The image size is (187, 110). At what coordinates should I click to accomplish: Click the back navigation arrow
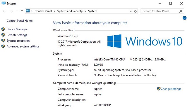4,11
